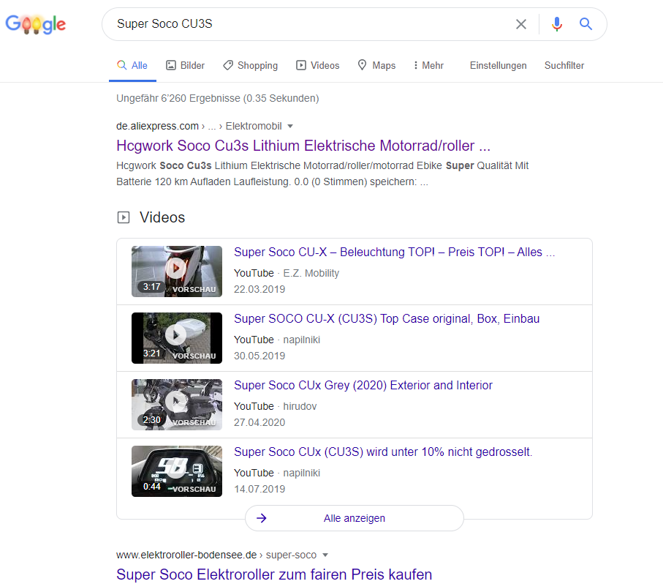Viewport: 663px width, 584px height.
Task: Click the Alle anzeigen button
Action: (x=354, y=518)
